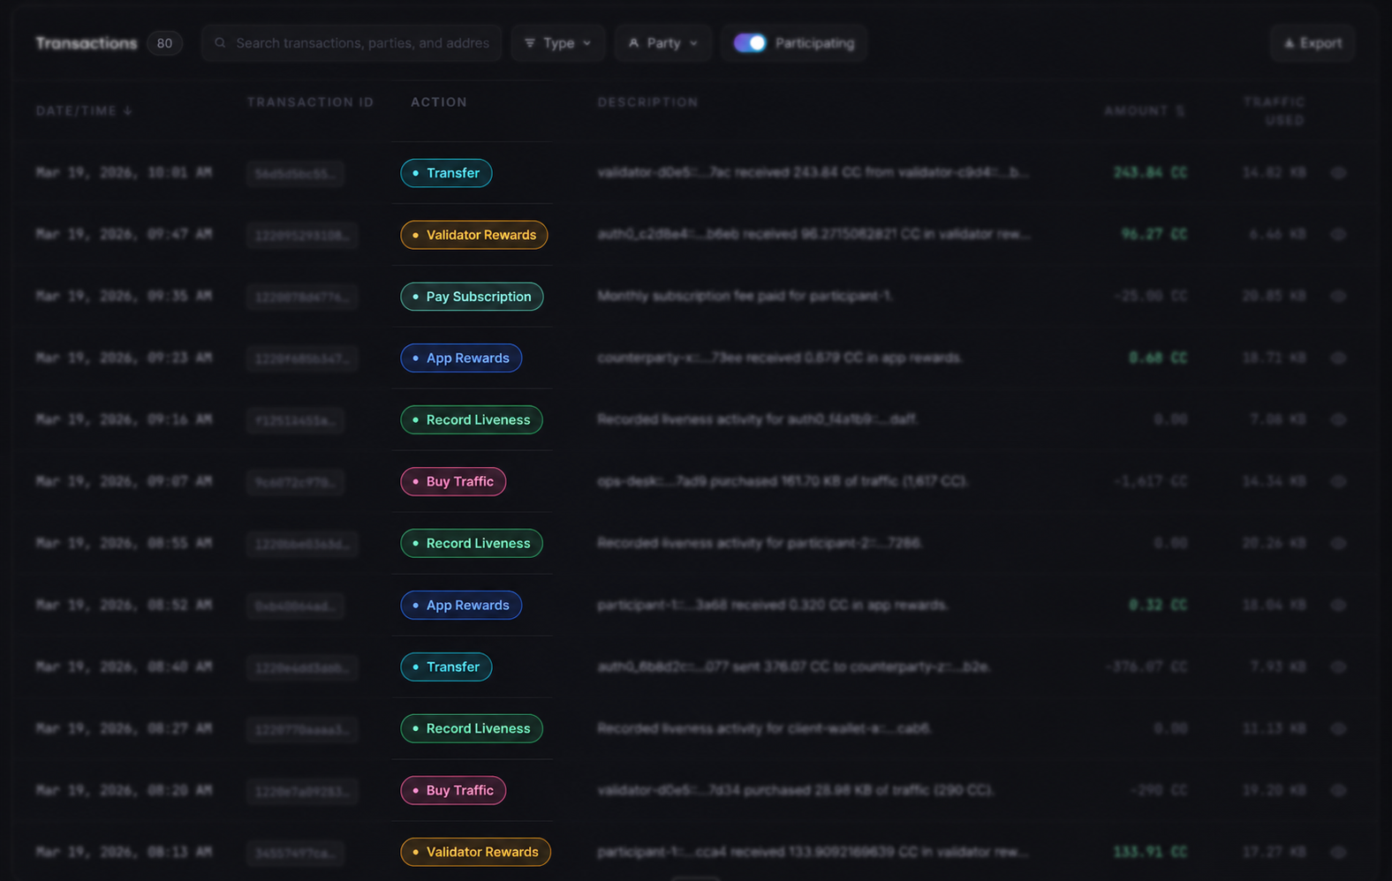
Task: Click eye icon on 08:27 AM Record Liveness
Action: [x=1338, y=729]
